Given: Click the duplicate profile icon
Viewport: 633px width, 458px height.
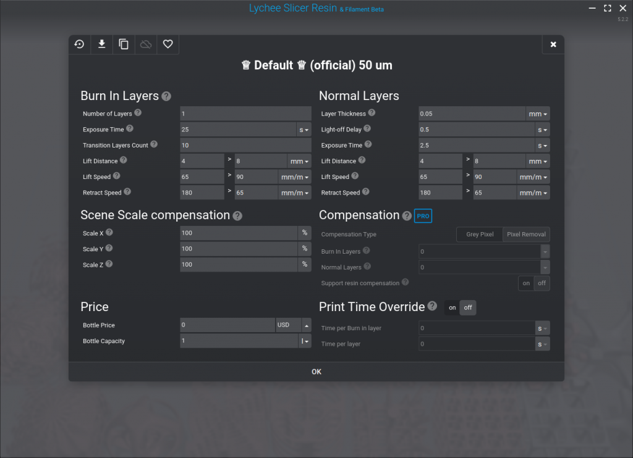Looking at the screenshot, I should pyautogui.click(x=124, y=44).
